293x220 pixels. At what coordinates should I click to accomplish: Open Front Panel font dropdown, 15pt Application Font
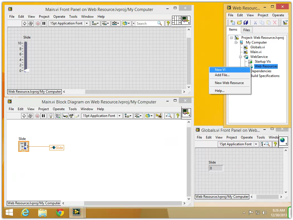[x=69, y=24]
